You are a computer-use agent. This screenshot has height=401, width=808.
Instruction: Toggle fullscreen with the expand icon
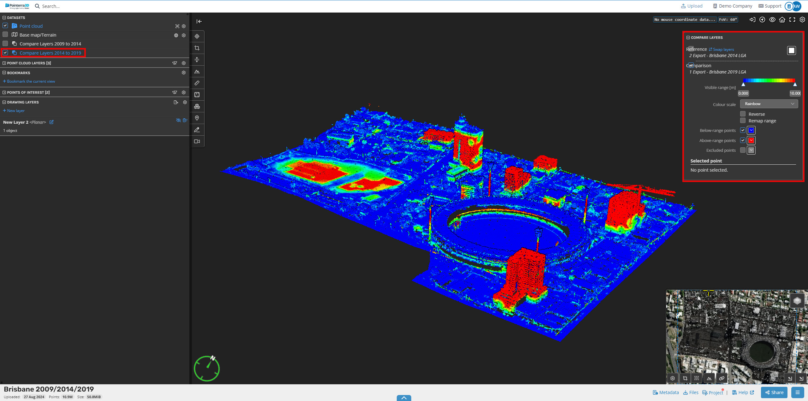tap(792, 20)
